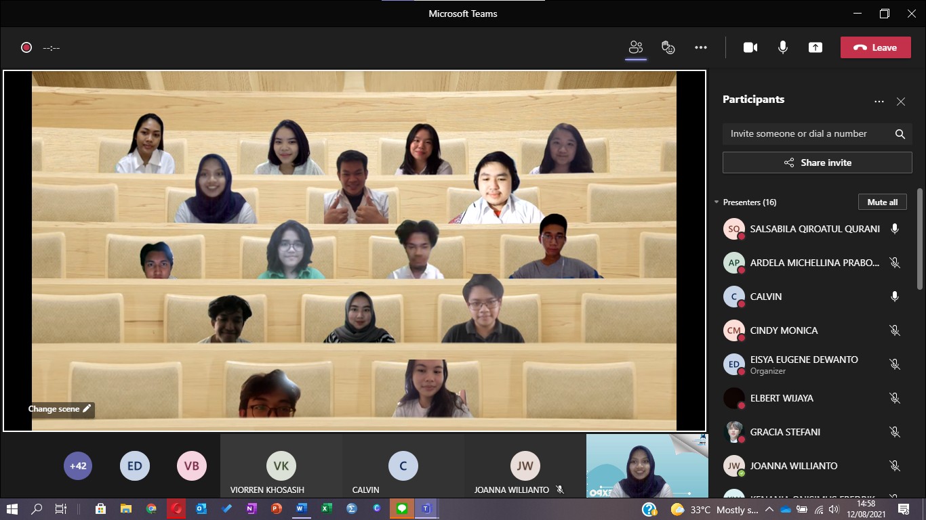This screenshot has width=926, height=520.
Task: Open More actions ellipsis in meeting toolbar
Action: point(701,47)
